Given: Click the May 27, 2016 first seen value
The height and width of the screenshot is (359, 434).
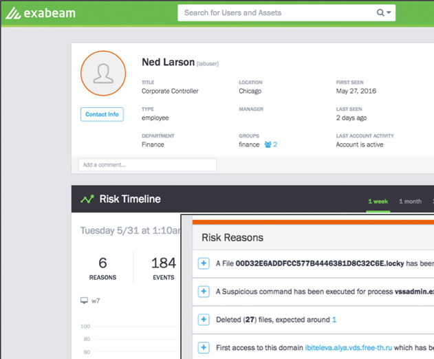Looking at the screenshot, I should [x=356, y=91].
